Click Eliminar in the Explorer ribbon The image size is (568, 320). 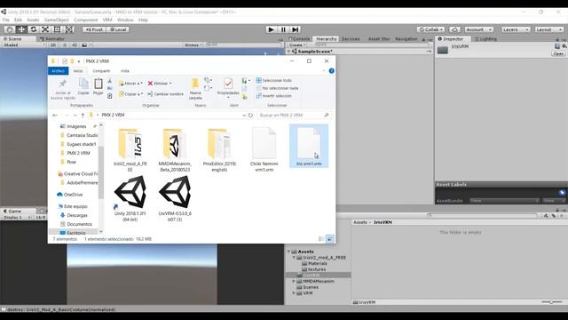(x=160, y=83)
